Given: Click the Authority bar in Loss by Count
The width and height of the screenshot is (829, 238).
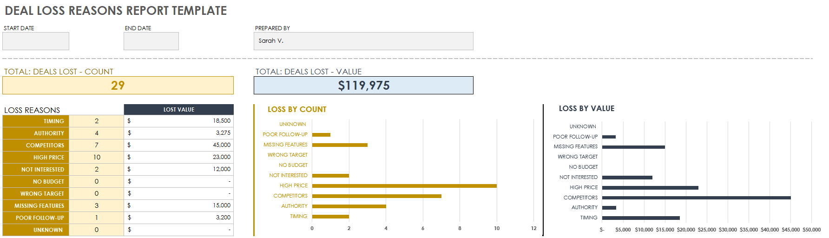Looking at the screenshot, I should tap(349, 206).
